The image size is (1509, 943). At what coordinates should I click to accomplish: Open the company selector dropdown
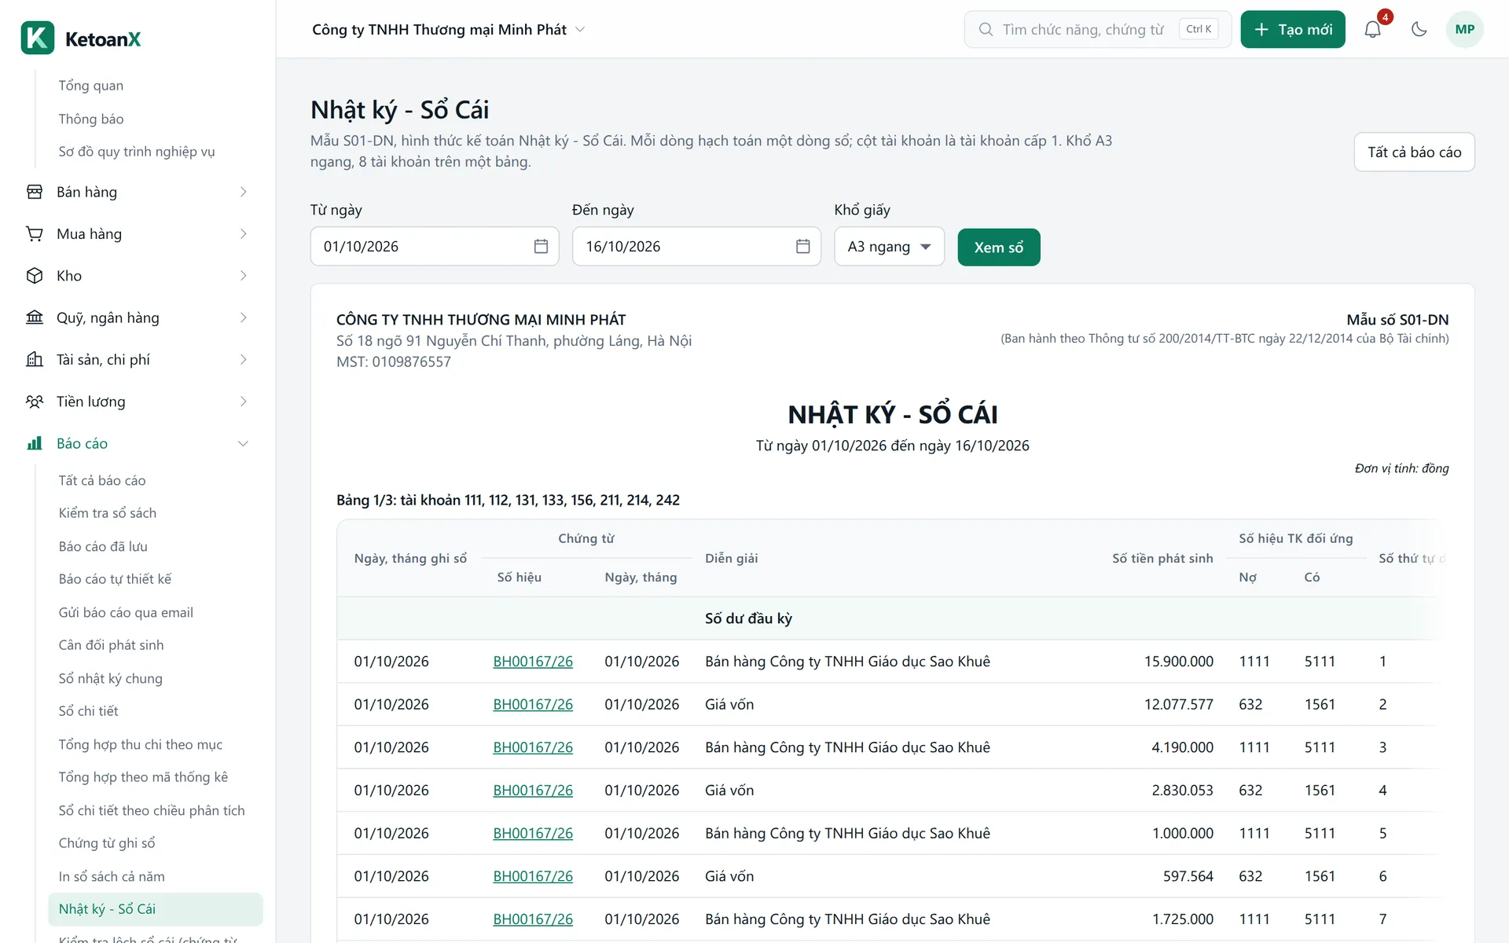click(x=449, y=30)
